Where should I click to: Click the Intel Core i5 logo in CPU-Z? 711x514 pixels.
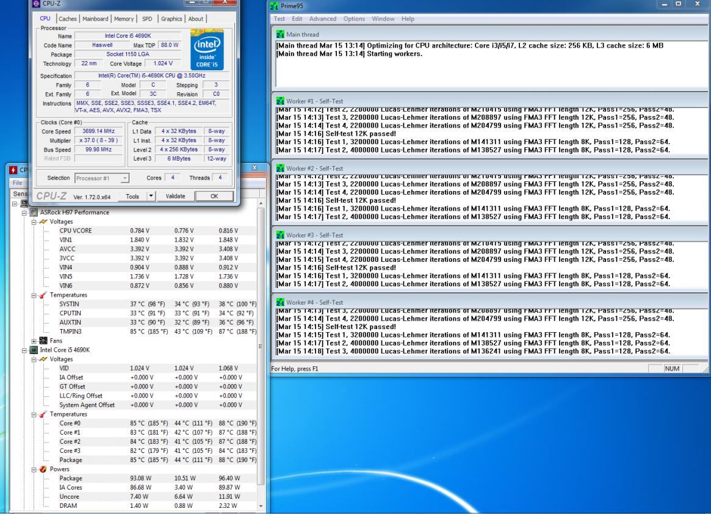[207, 49]
